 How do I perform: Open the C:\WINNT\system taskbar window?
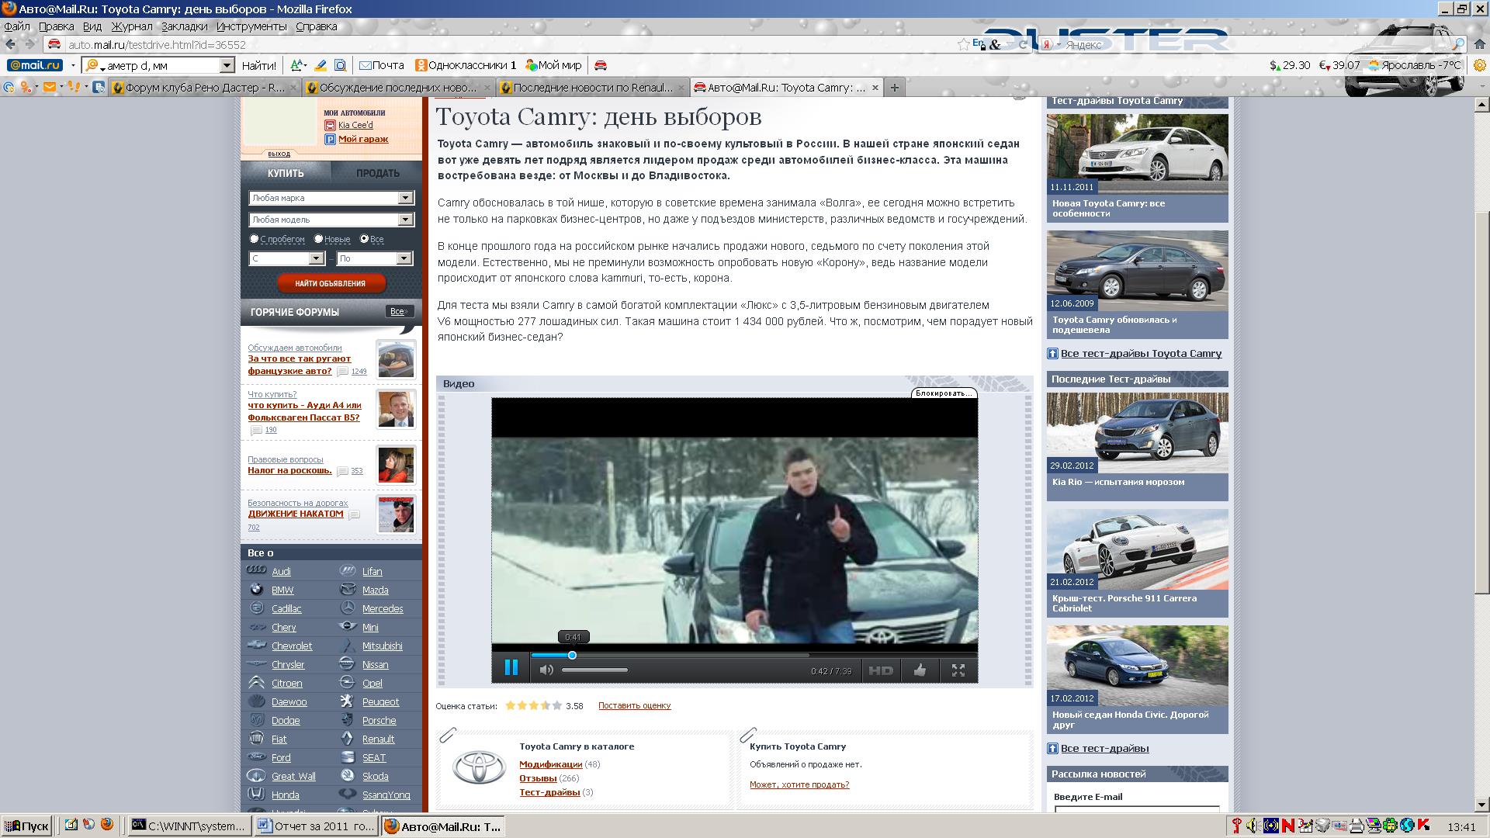click(189, 826)
